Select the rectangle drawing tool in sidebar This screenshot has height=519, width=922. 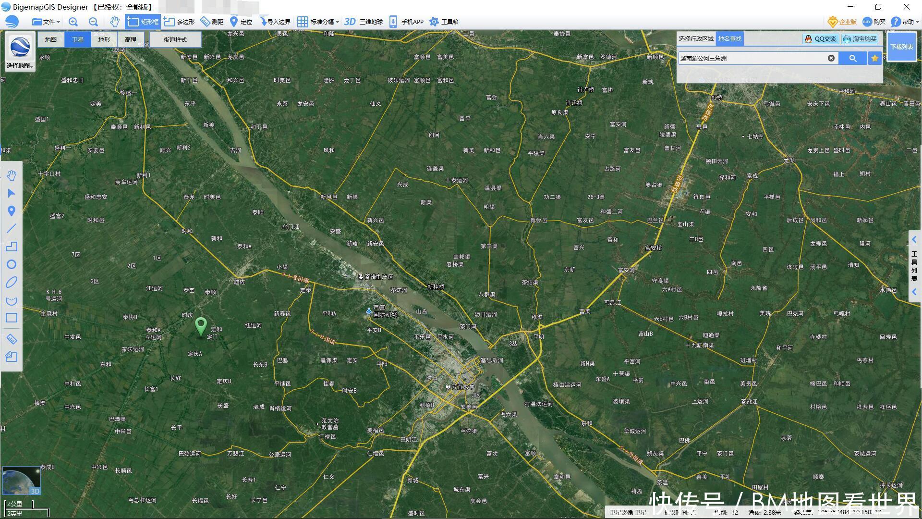(x=12, y=318)
